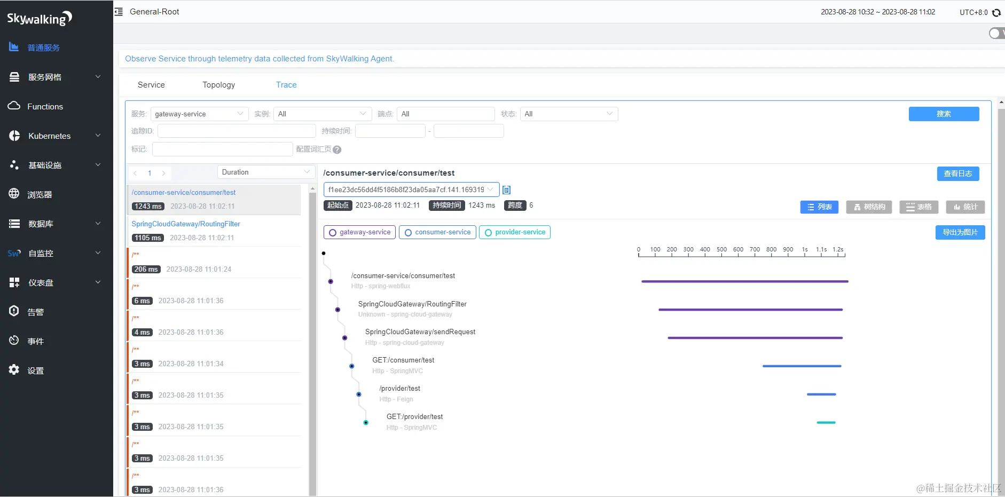
Task: Open 普通服务 chart icon in sidebar
Action: click(14, 47)
